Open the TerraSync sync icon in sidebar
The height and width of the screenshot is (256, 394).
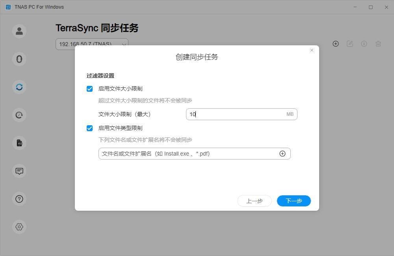[x=19, y=87]
